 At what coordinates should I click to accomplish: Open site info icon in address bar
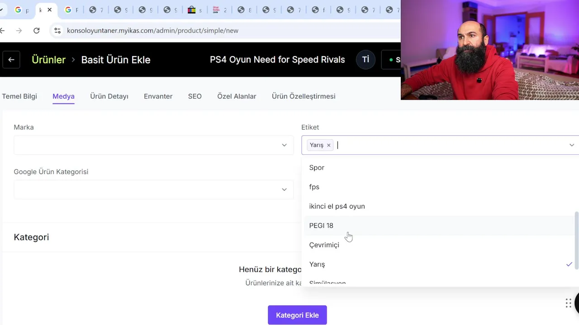(x=57, y=31)
